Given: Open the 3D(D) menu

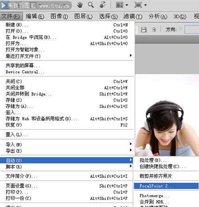Looking at the screenshot, I should (x=180, y=17).
